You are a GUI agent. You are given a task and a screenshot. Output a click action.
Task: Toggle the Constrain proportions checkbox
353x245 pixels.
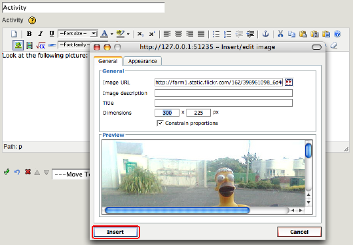pyautogui.click(x=160, y=123)
